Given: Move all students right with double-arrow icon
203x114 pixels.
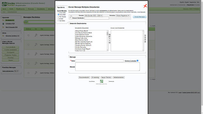Looking at the screenshot, I should click(x=109, y=37).
